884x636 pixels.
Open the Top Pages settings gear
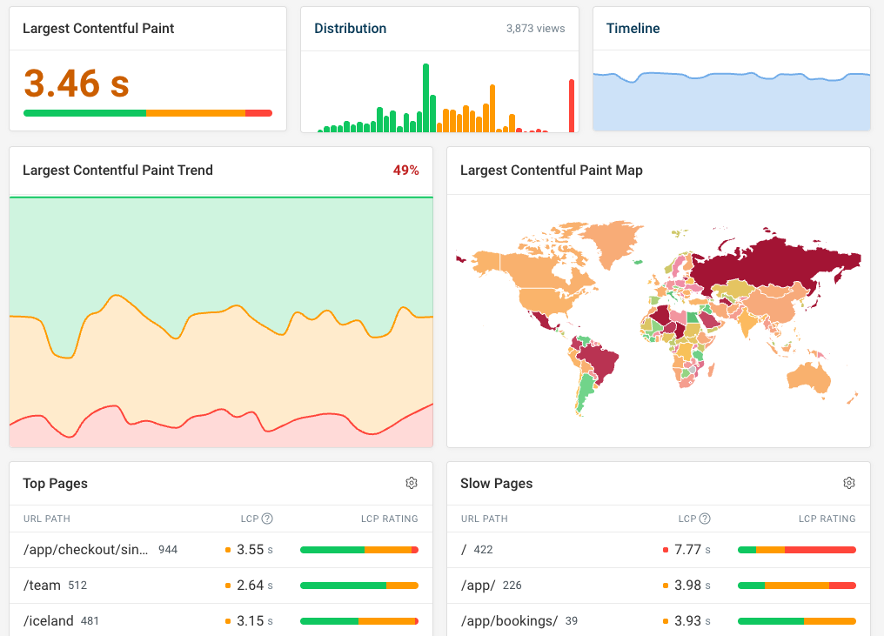(x=412, y=483)
